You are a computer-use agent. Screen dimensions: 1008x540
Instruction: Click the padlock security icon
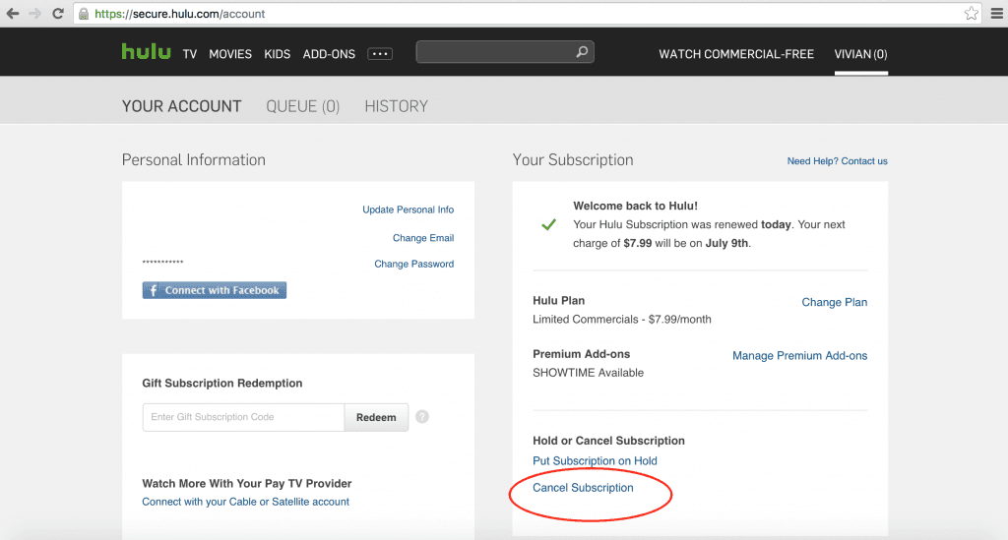(84, 14)
